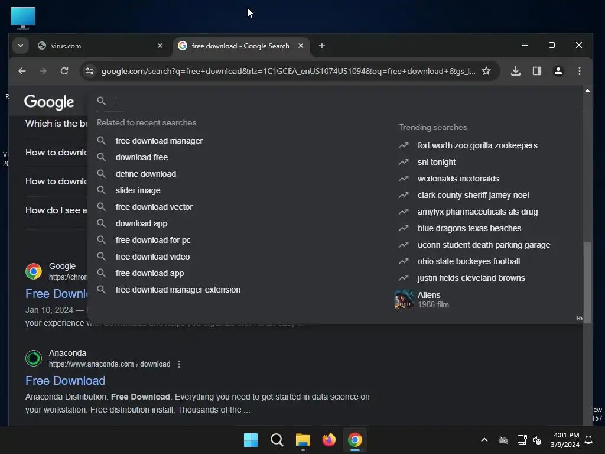Screen dimensions: 605x454
Task: Open the Free Downl... Google result title
Action: point(56,294)
